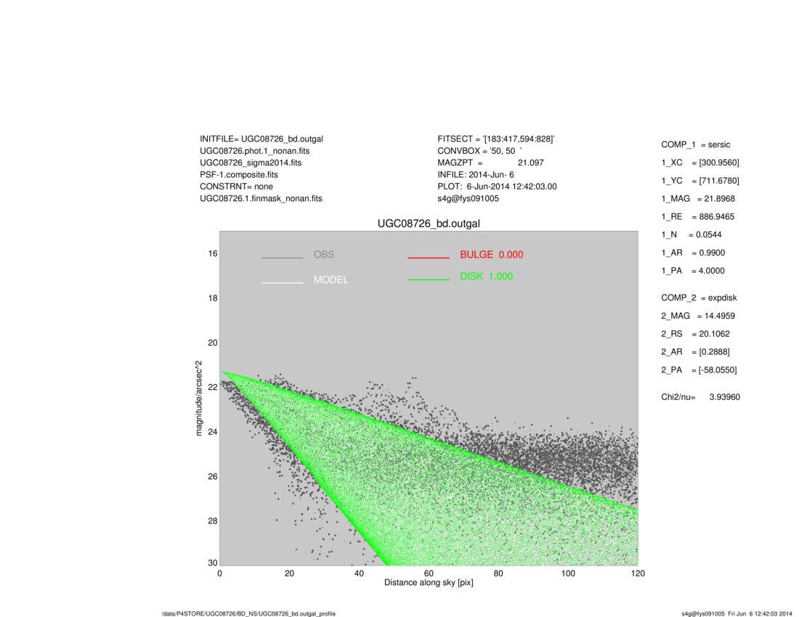This screenshot has height=617, width=799.
Task: Select the INITFILE header line
Action: pyautogui.click(x=261, y=139)
